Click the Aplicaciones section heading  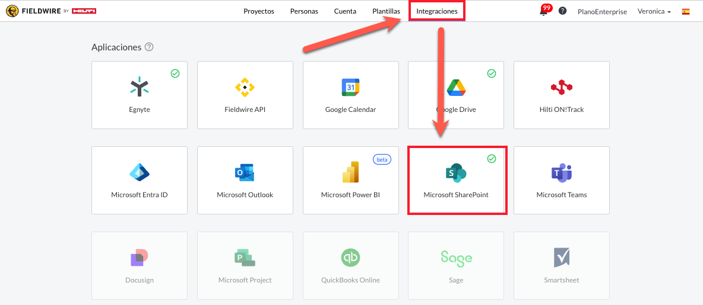(116, 47)
